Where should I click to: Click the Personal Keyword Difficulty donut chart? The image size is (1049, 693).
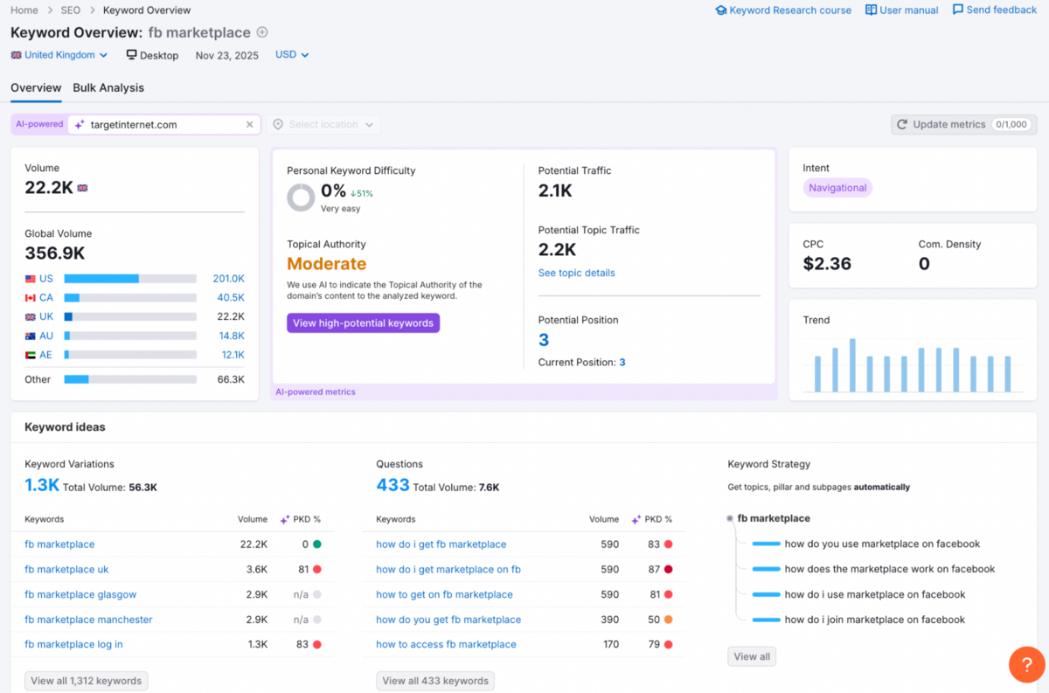[301, 198]
